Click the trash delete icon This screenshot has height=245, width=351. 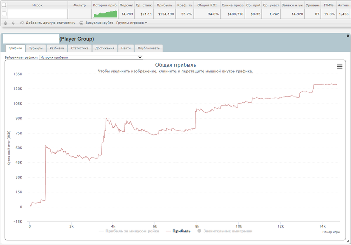click(6, 23)
